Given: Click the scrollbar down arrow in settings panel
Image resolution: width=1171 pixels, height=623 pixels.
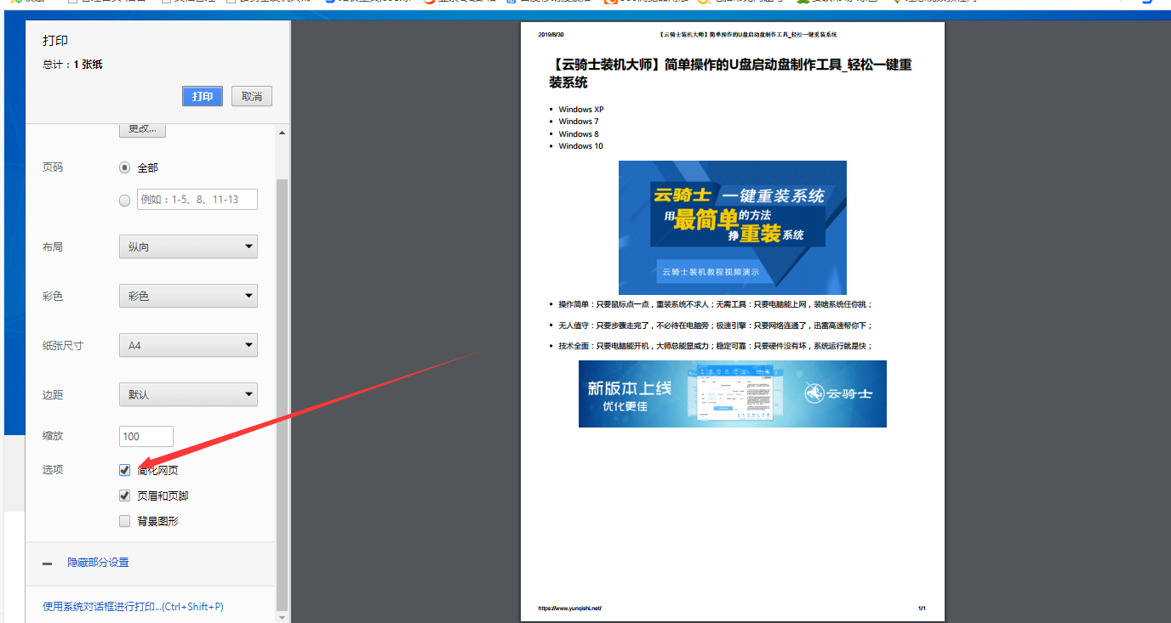Looking at the screenshot, I should pos(282,618).
